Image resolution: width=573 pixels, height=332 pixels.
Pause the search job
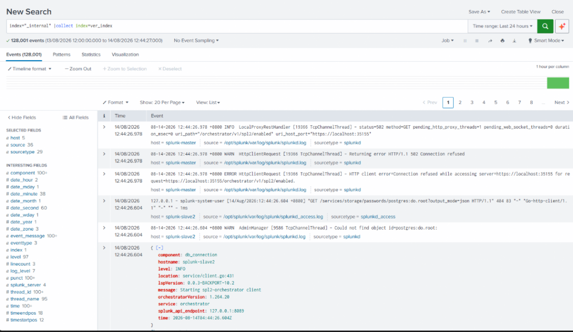(x=465, y=41)
